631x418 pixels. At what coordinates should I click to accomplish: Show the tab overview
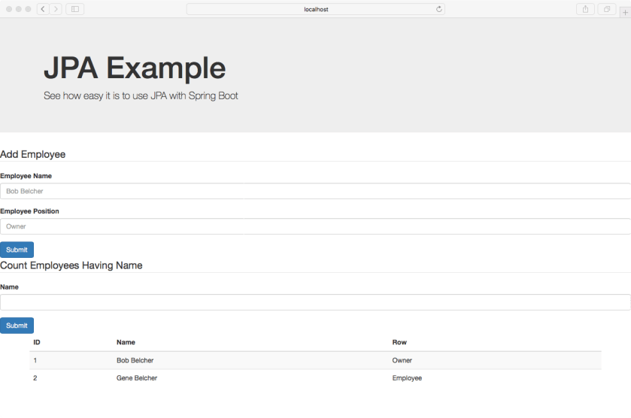(x=606, y=9)
